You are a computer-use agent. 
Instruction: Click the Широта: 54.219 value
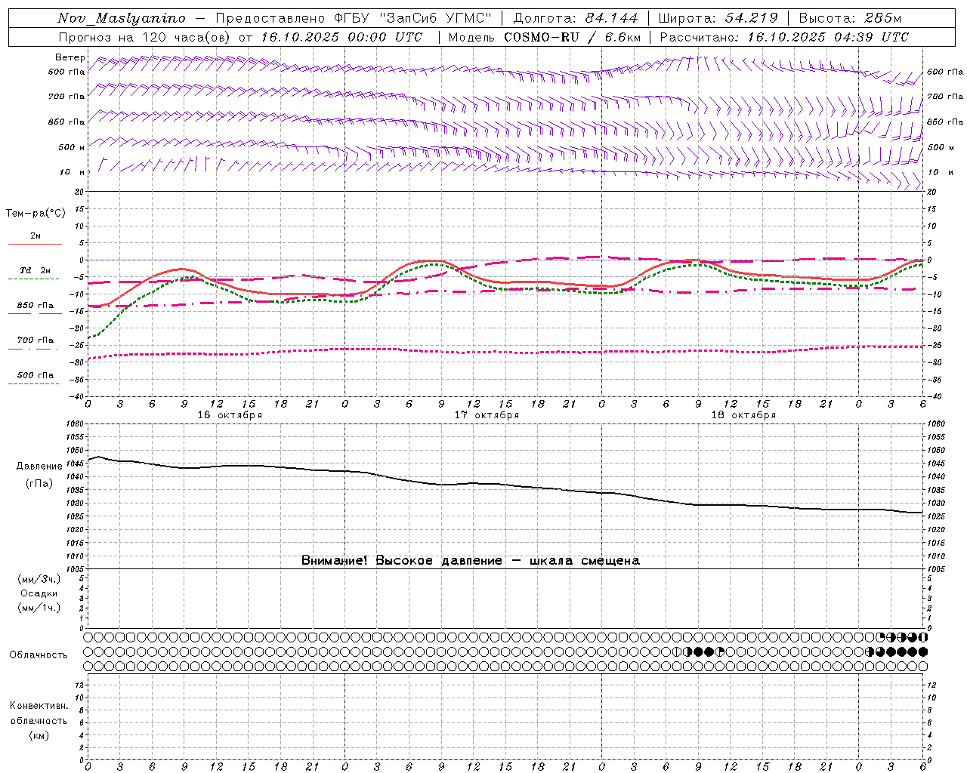[x=718, y=18]
